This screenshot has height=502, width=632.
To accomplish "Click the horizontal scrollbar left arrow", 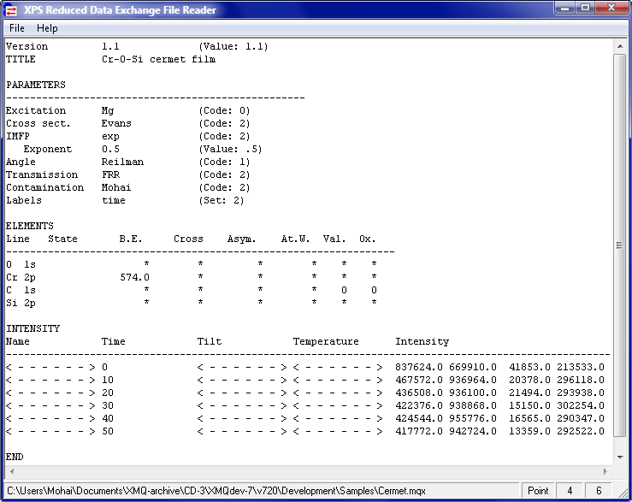I will (x=11, y=472).
